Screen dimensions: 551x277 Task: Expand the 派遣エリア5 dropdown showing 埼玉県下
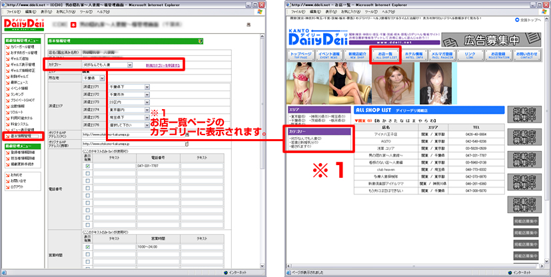129,117
